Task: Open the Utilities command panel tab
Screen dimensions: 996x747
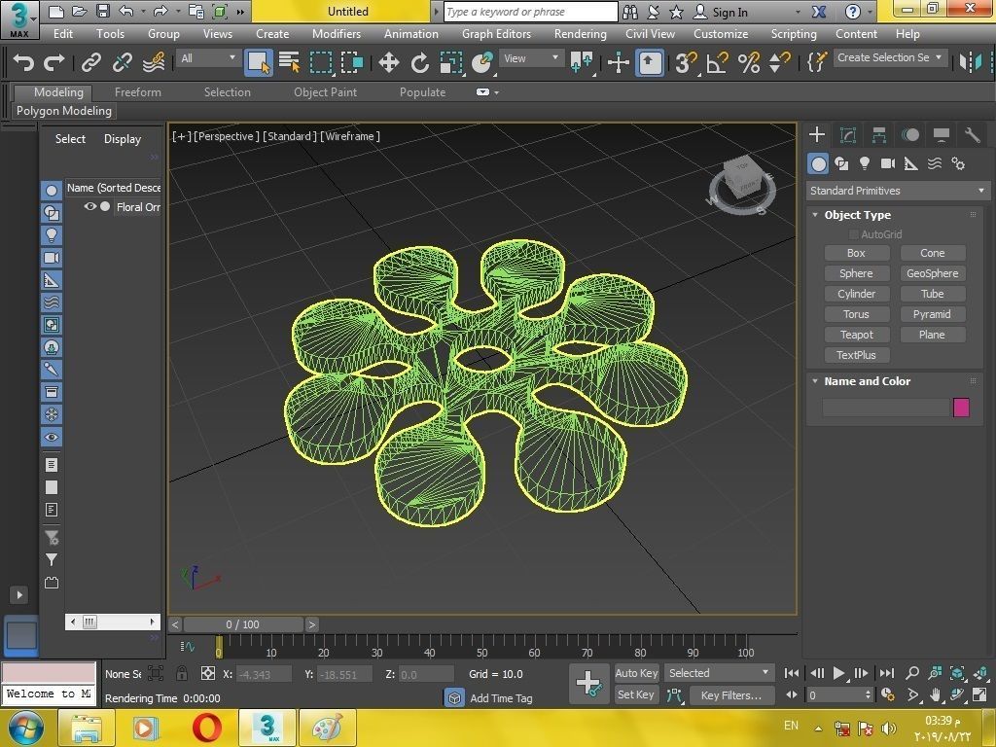Action: pos(972,134)
